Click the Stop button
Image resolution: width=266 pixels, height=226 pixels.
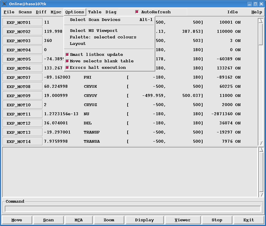[x=217, y=220]
